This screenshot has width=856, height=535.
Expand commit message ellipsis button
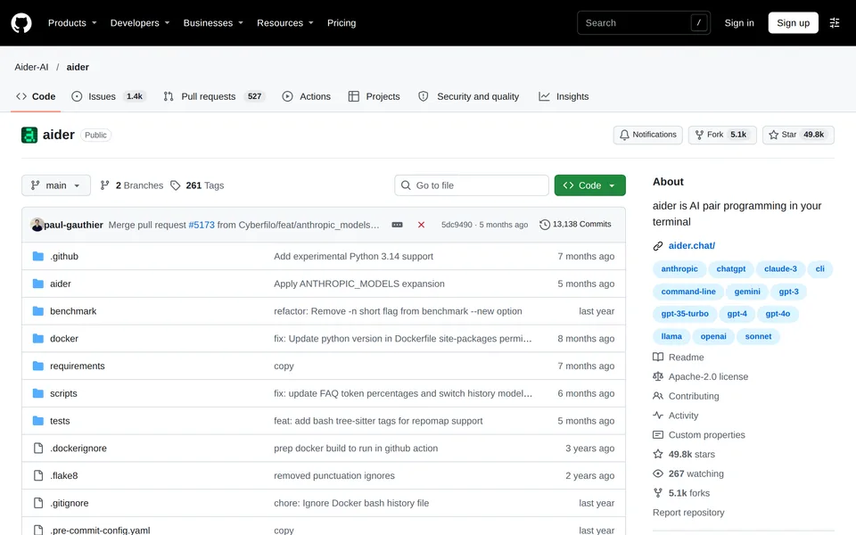(x=397, y=225)
